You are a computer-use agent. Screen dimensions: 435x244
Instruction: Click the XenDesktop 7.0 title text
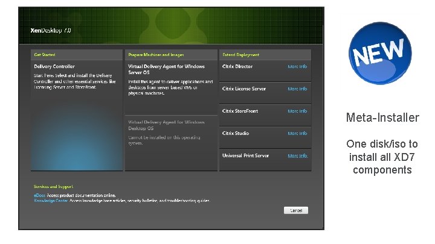pyautogui.click(x=51, y=31)
